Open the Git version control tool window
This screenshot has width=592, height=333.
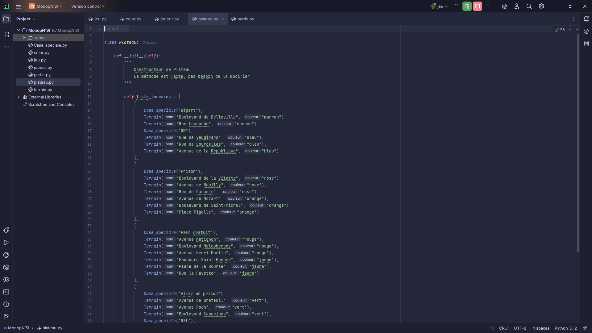click(6, 317)
